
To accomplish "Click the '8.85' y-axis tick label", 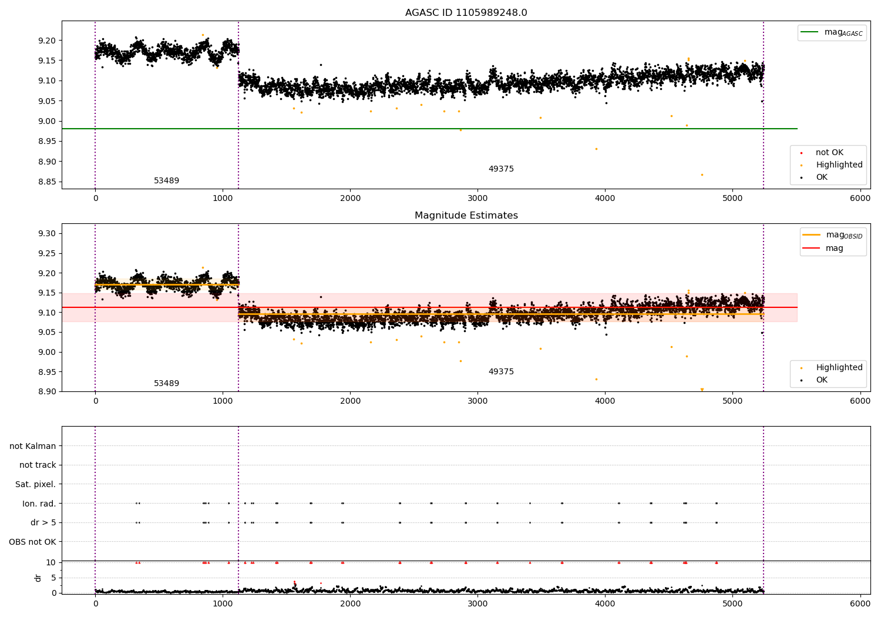I will click(x=46, y=182).
